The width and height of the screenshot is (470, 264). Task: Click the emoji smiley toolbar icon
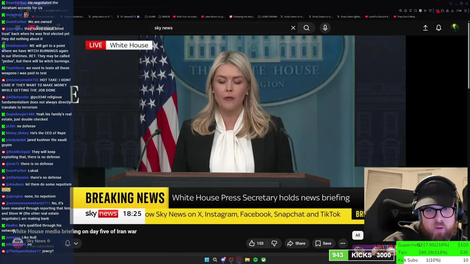[x=405, y=11]
